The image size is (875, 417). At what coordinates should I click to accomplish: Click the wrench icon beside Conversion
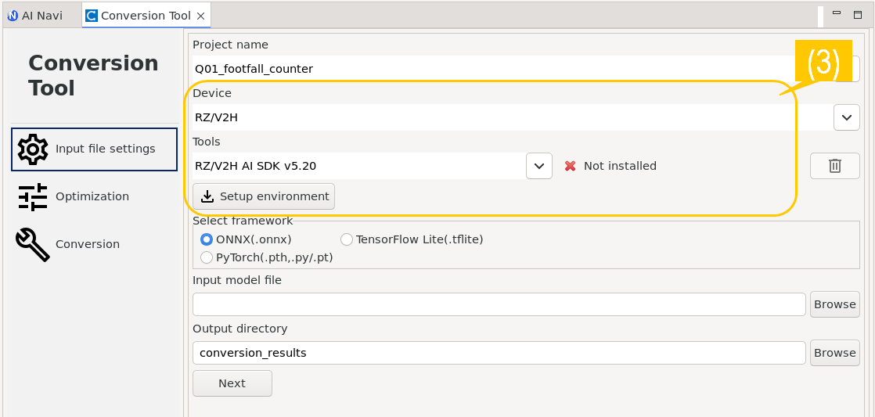click(x=33, y=245)
